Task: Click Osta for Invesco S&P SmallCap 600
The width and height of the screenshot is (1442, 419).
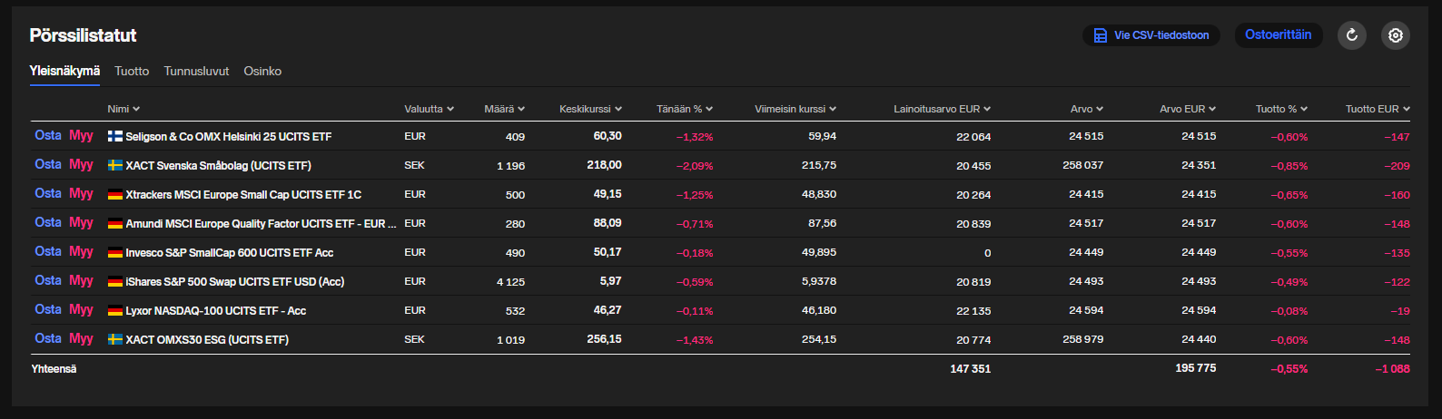Action: coord(48,251)
